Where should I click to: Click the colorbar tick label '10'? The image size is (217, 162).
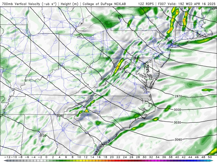click(79, 157)
